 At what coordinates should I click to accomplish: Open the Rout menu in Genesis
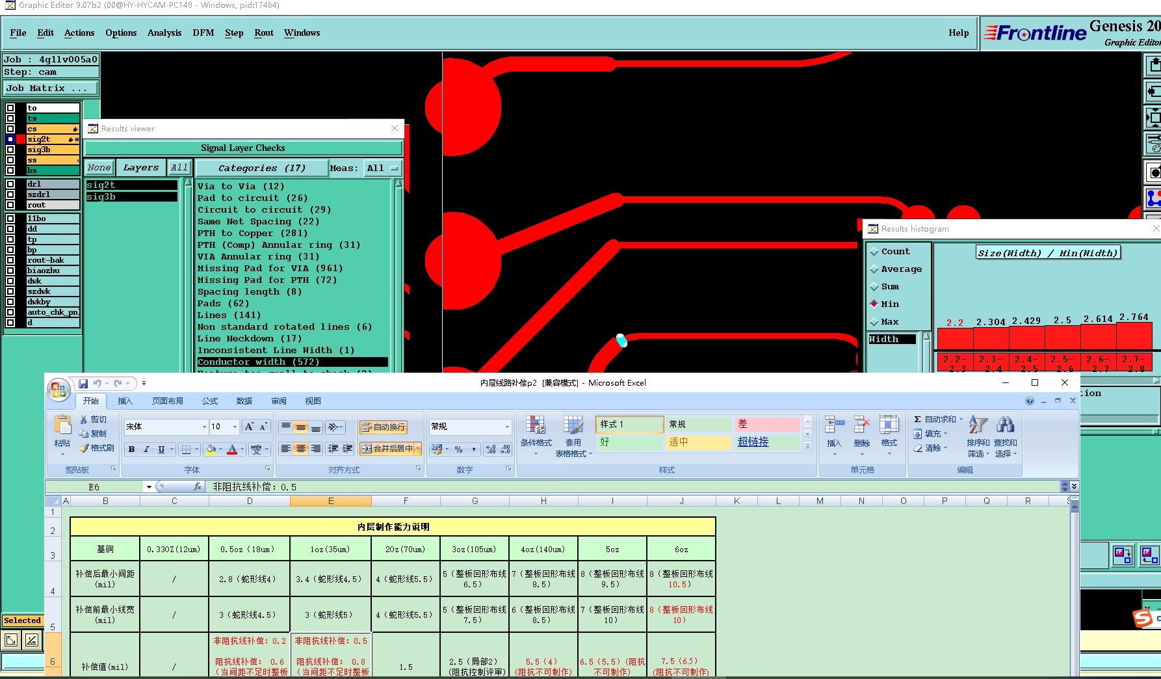point(264,33)
